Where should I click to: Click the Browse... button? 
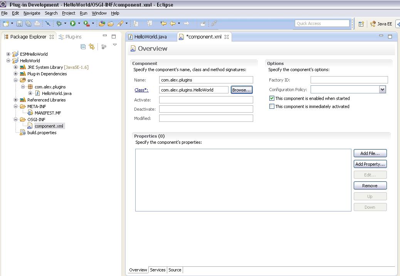coord(241,90)
